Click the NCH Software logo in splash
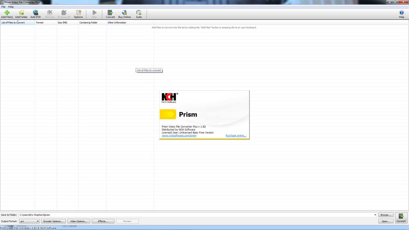This screenshot has width=409, height=230. (x=170, y=98)
